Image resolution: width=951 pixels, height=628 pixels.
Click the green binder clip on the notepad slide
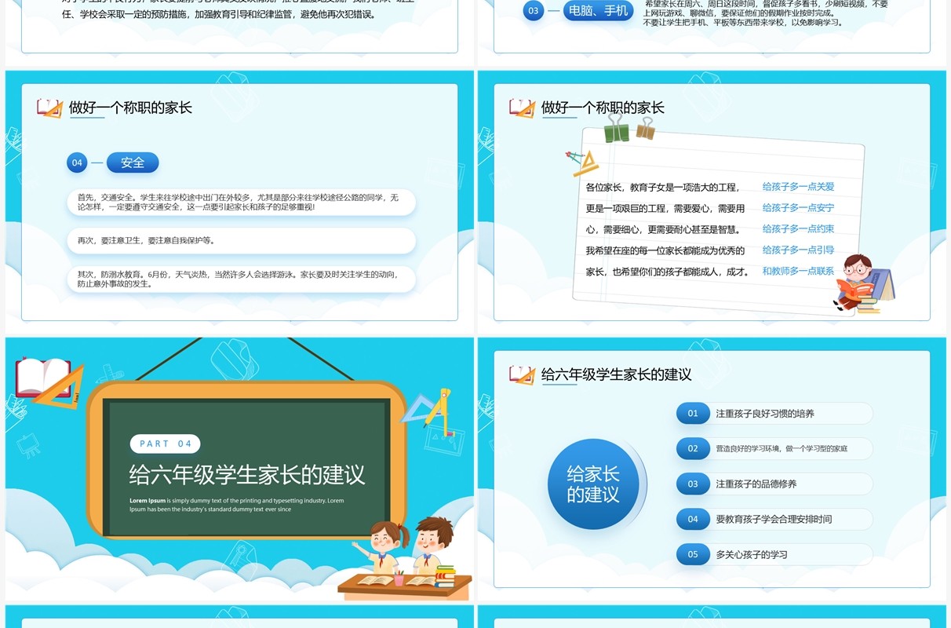pyautogui.click(x=617, y=128)
